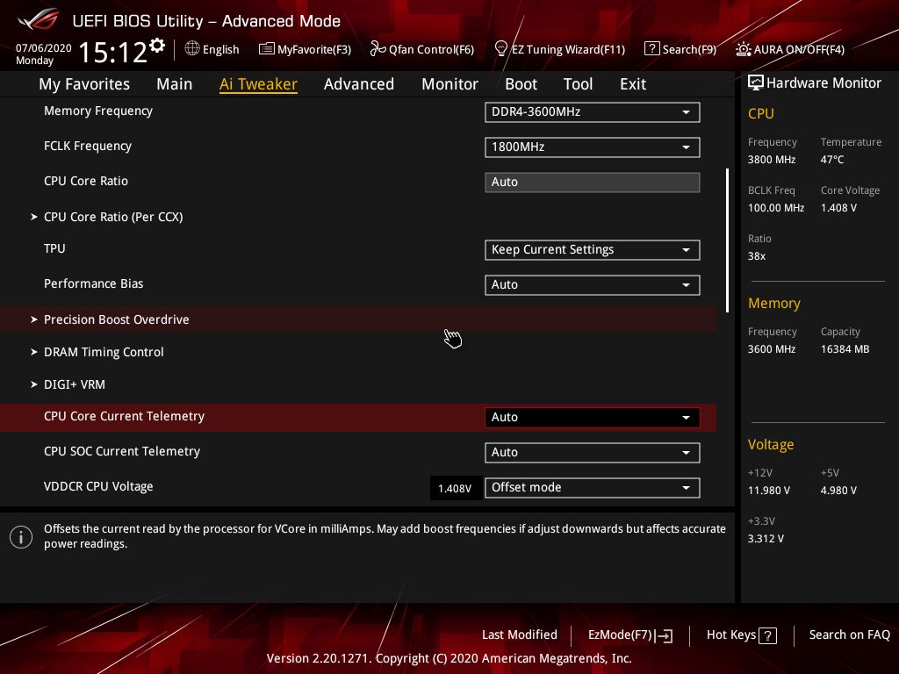This screenshot has width=899, height=674.
Task: Click the BCLK Freq 100.00 MHz value
Action: (776, 207)
